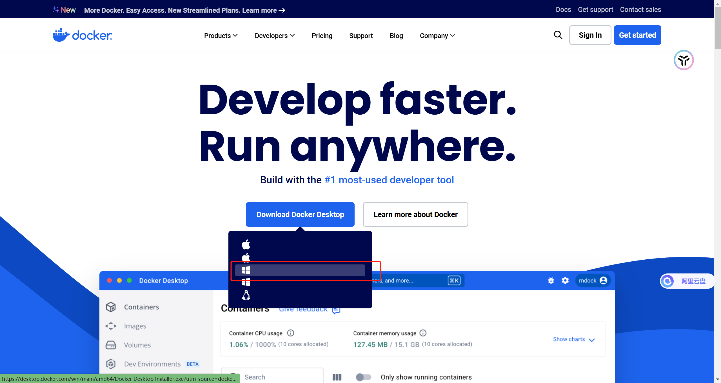Click Images label in sidebar
Screen dimensions: 721x383
135,326
